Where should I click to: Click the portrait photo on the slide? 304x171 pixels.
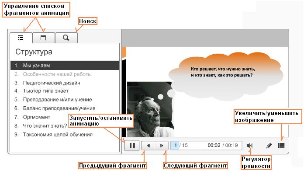tap(150, 109)
